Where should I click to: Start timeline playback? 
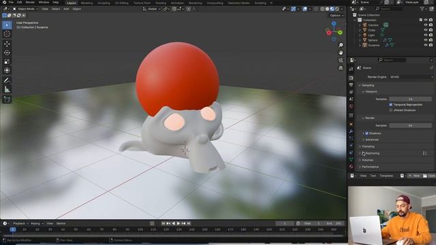178,223
